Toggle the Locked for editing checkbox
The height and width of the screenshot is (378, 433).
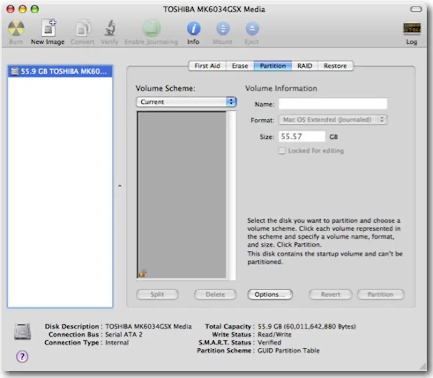282,150
